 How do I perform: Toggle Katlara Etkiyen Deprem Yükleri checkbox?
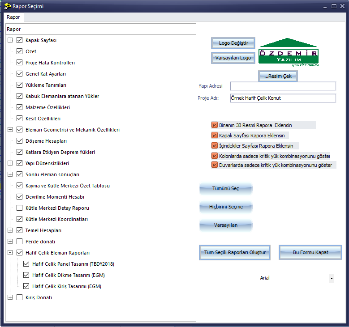(x=20, y=152)
